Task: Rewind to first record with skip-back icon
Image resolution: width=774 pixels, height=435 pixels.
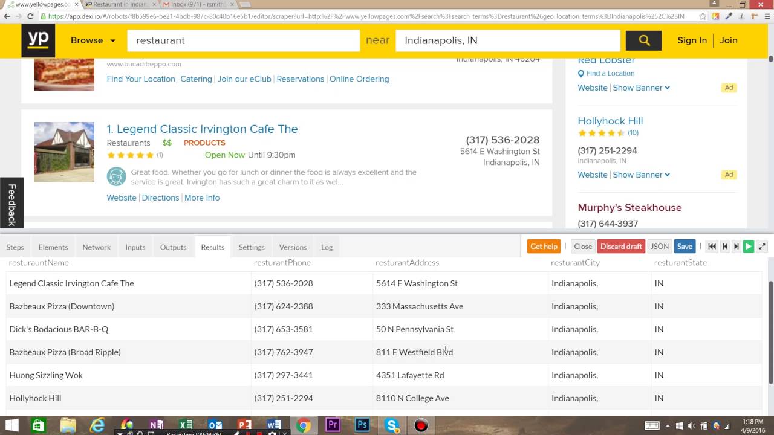Action: point(712,246)
